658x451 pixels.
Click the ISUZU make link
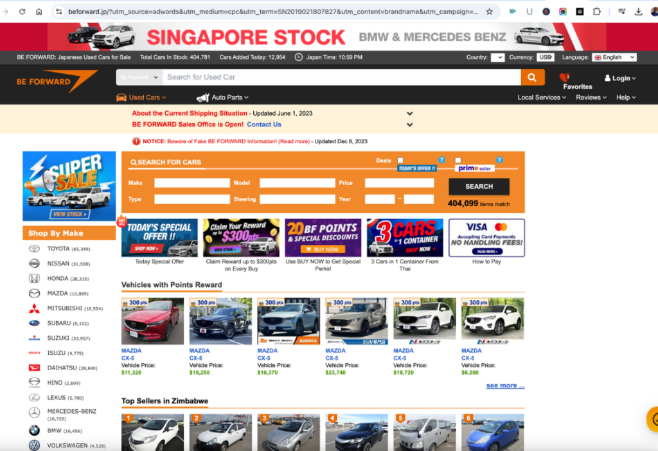pos(57,353)
